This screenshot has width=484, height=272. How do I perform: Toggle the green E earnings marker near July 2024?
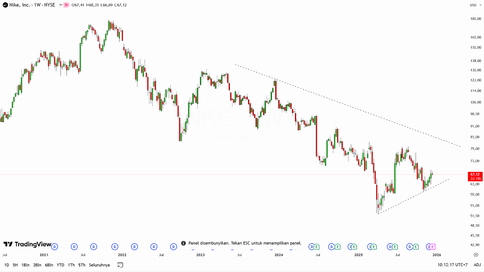point(317,247)
